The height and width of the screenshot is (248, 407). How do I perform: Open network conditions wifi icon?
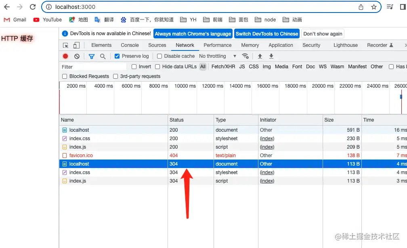coord(245,56)
